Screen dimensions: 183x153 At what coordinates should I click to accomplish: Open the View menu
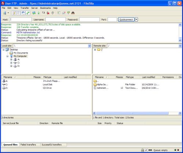16,8
